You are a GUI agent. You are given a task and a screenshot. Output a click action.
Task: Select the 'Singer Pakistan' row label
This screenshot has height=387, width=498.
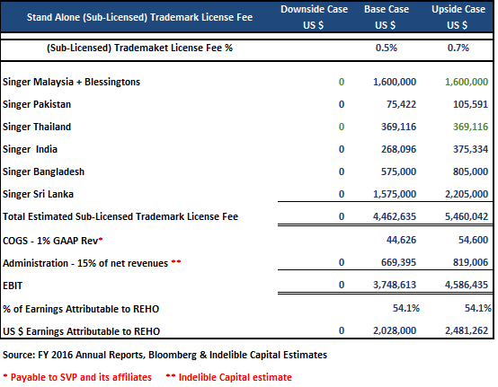coord(37,104)
